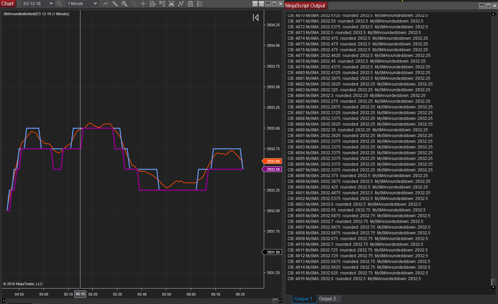Click the purple 2932.50 price marker
This screenshot has width=498, height=304.
[x=272, y=169]
